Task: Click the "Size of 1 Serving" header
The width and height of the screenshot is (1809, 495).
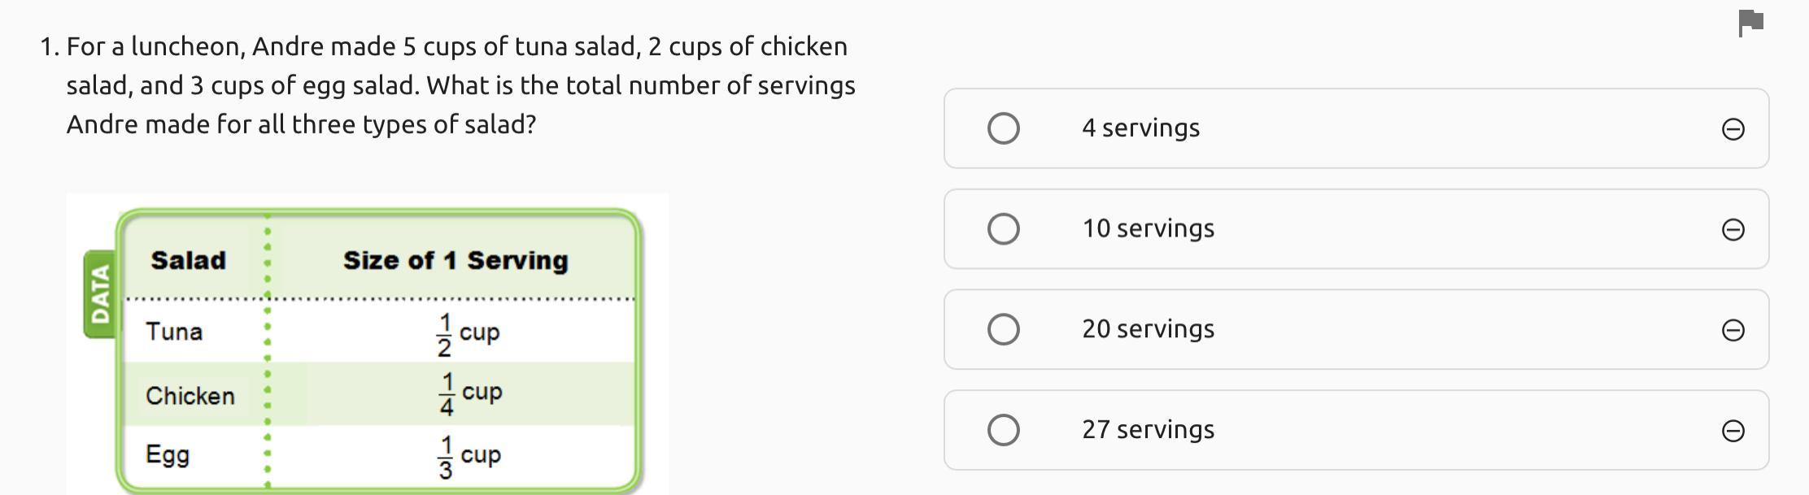Action: pyautogui.click(x=456, y=261)
